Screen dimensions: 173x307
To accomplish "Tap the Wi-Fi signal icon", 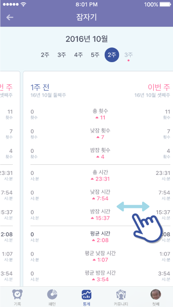I will click(24, 4).
